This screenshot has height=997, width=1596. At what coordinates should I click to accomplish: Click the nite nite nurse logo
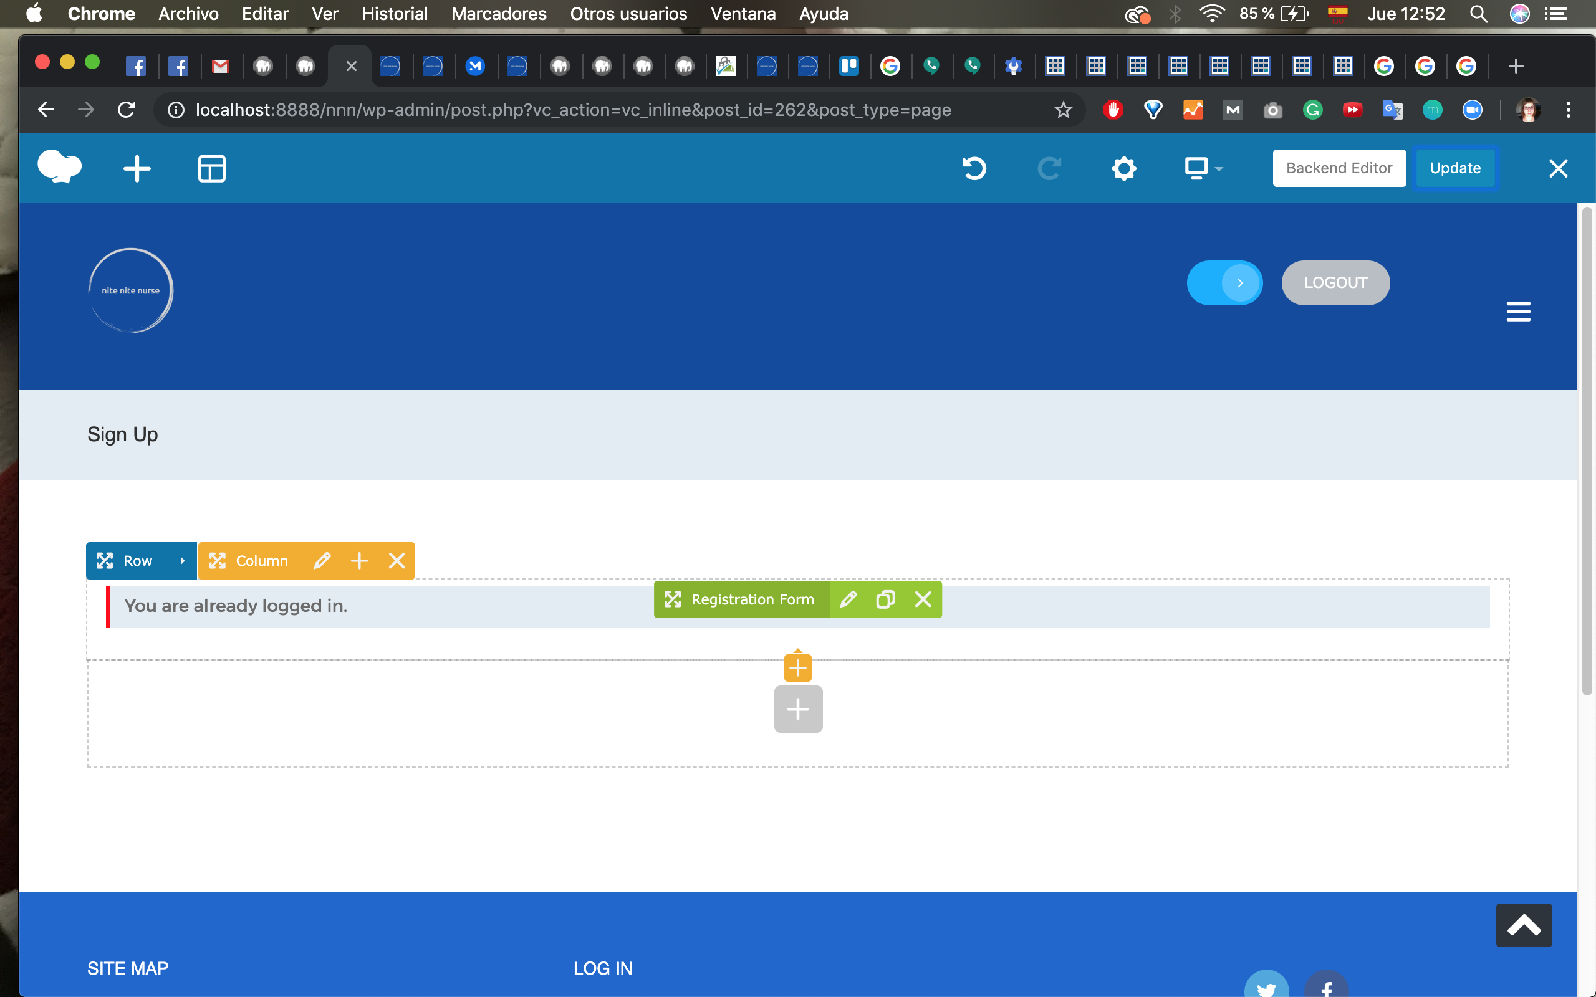click(x=130, y=290)
